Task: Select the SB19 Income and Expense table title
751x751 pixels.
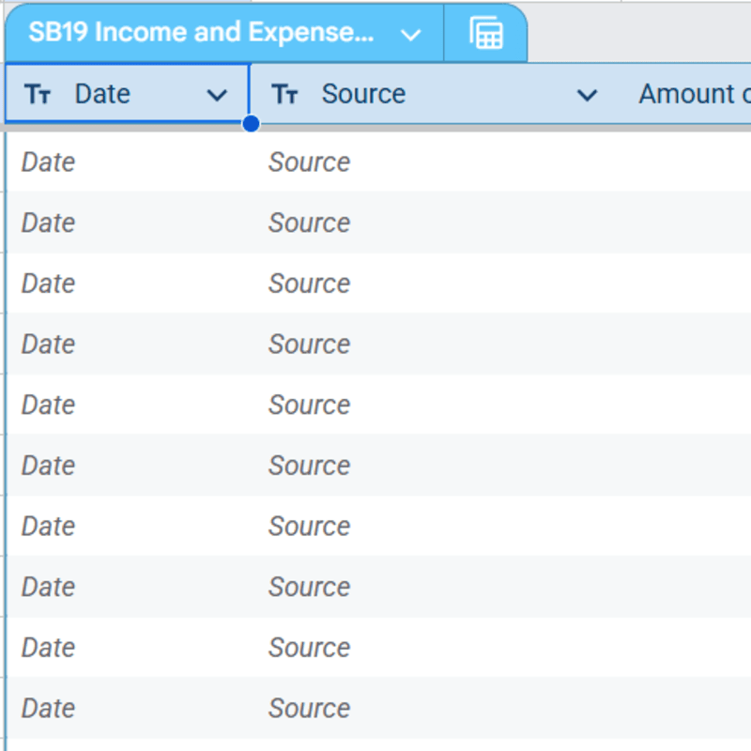Action: click(x=202, y=33)
